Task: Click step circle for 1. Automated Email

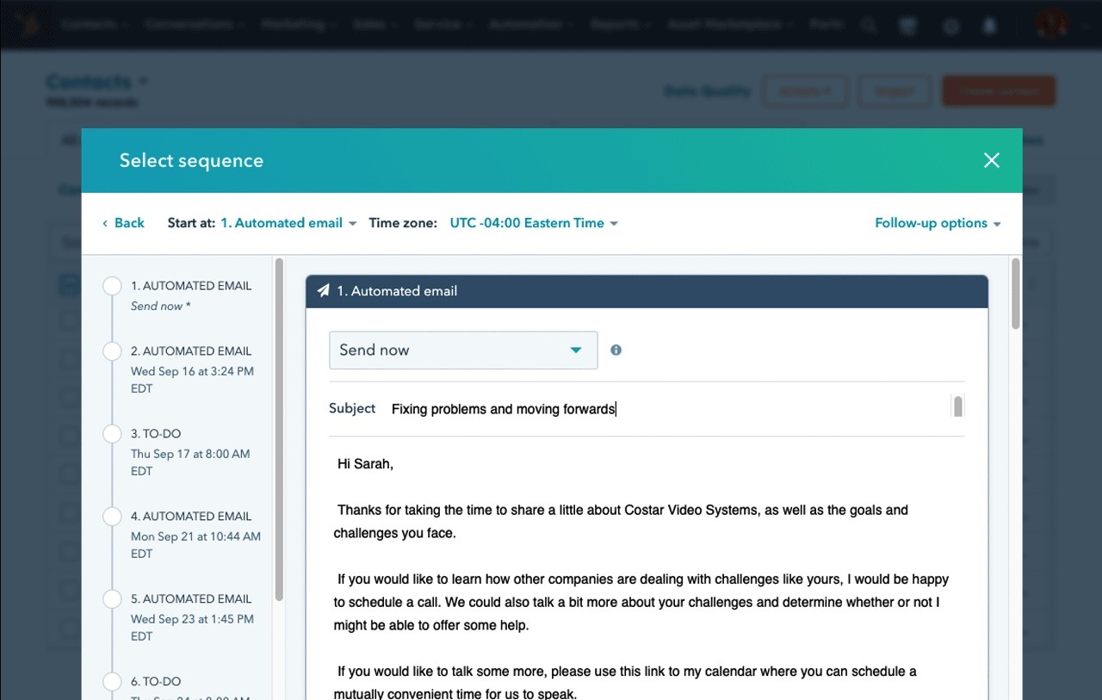Action: tap(112, 286)
